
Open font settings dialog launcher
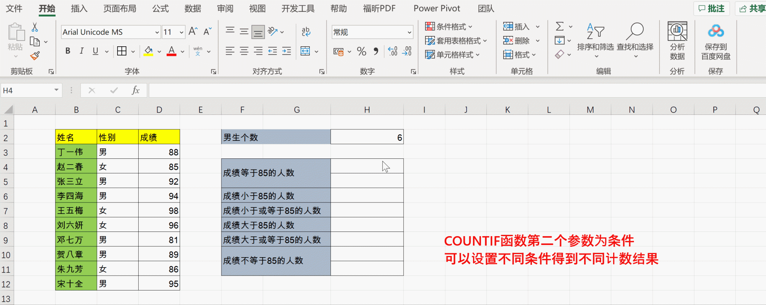click(x=214, y=72)
